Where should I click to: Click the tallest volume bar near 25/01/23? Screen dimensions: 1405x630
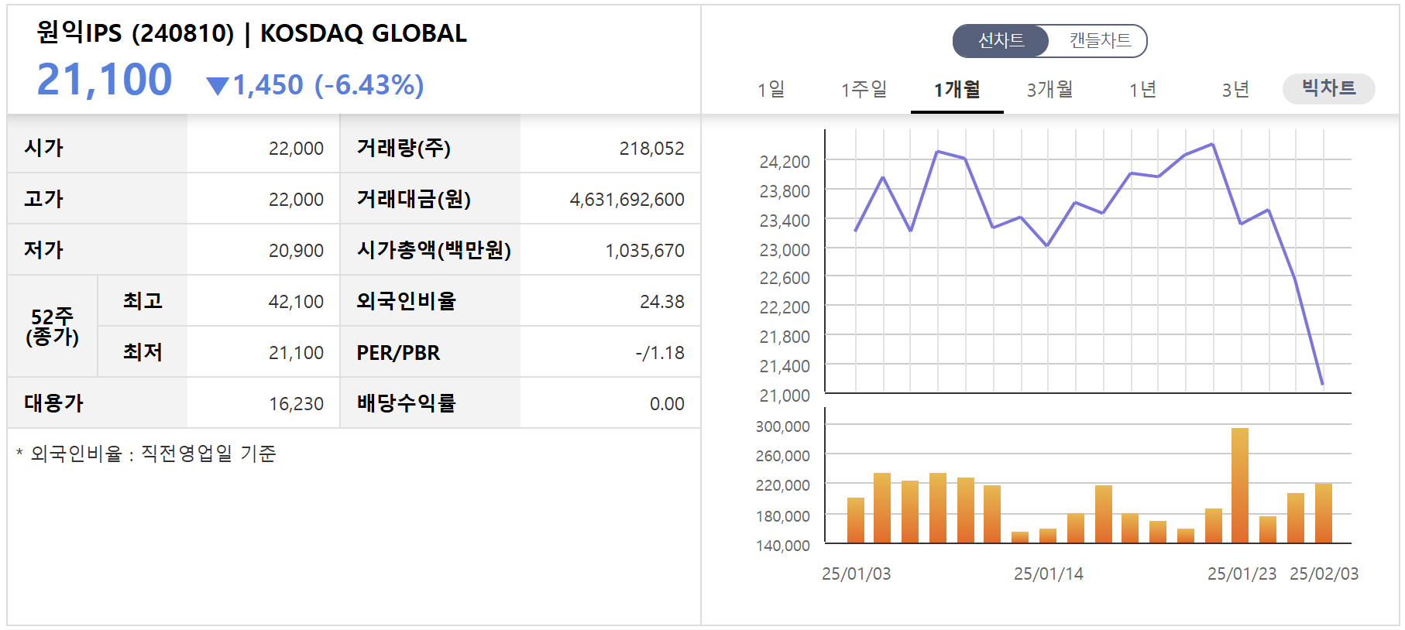[x=1240, y=485]
